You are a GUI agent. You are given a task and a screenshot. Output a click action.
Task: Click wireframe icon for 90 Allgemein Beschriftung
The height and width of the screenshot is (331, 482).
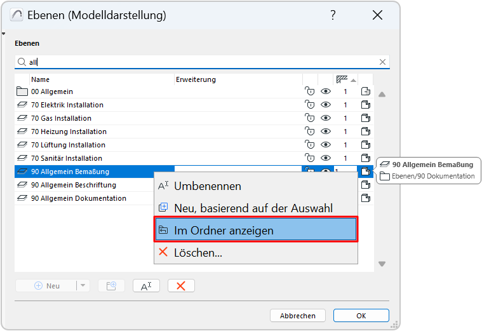tap(366, 185)
